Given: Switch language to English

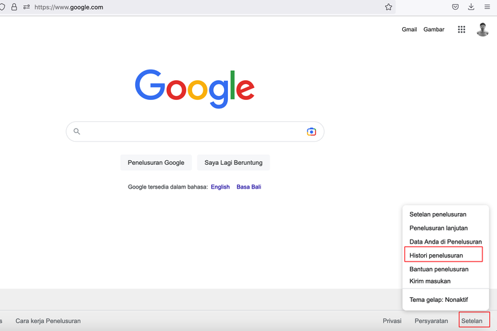Looking at the screenshot, I should pyautogui.click(x=220, y=187).
